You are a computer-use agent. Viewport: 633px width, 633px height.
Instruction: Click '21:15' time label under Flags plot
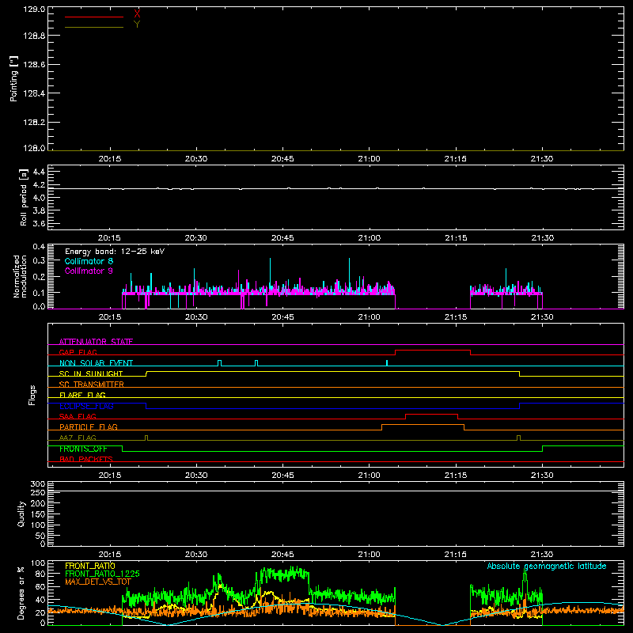tap(456, 476)
